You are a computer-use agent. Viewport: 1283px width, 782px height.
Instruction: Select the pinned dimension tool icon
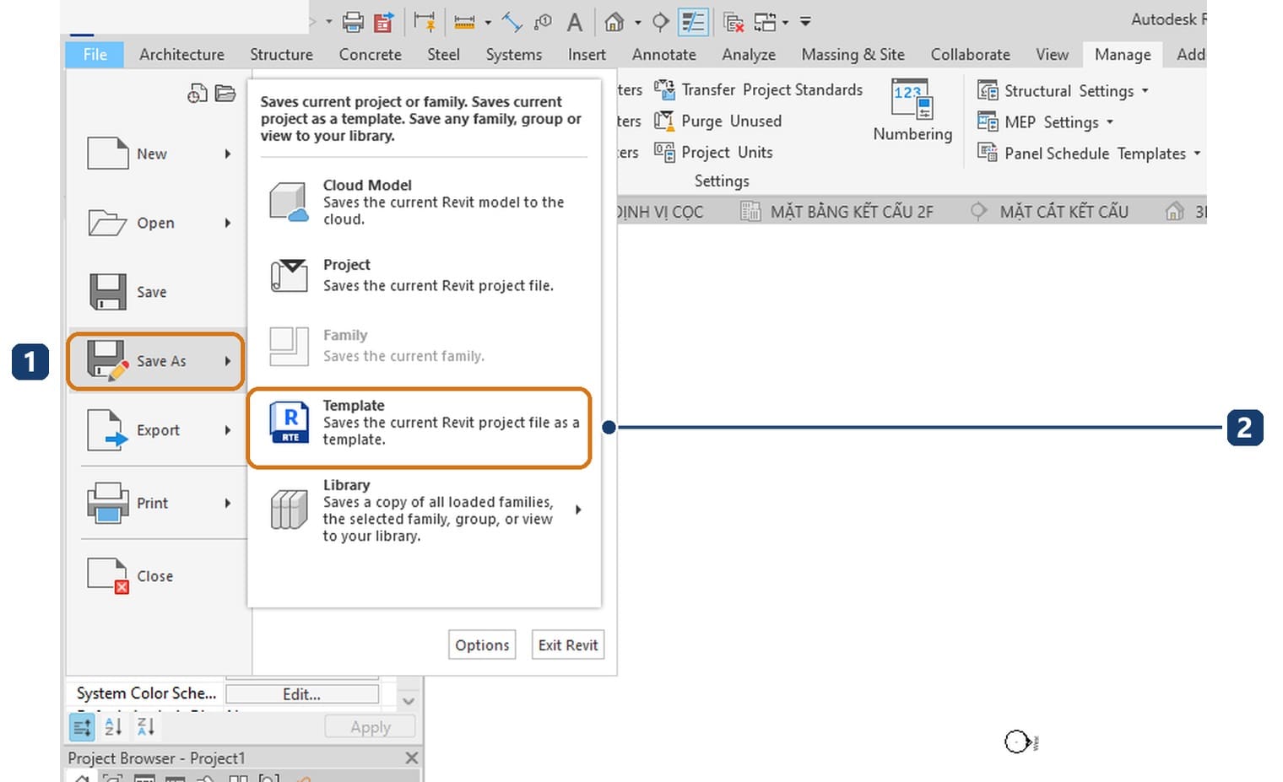(x=425, y=22)
